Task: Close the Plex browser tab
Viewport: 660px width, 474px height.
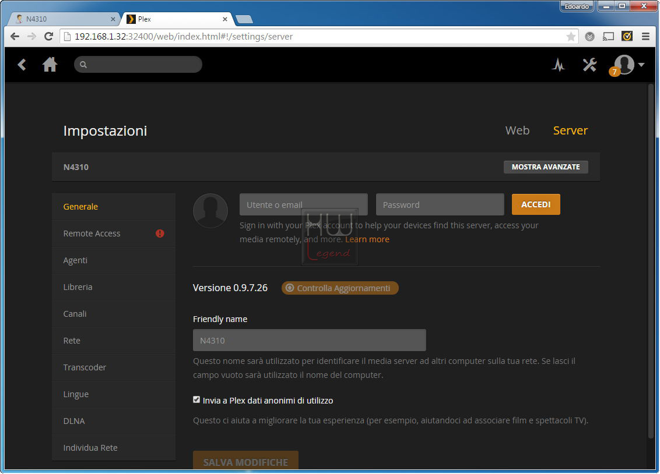Action: pyautogui.click(x=225, y=19)
